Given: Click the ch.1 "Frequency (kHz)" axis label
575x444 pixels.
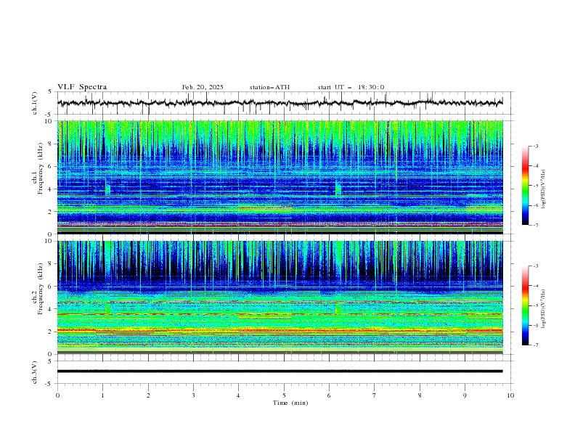Looking at the screenshot, I should (41, 169).
